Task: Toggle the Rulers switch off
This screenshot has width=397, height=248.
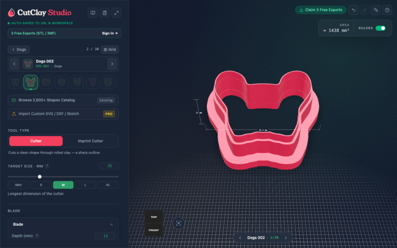Action: coord(380,28)
